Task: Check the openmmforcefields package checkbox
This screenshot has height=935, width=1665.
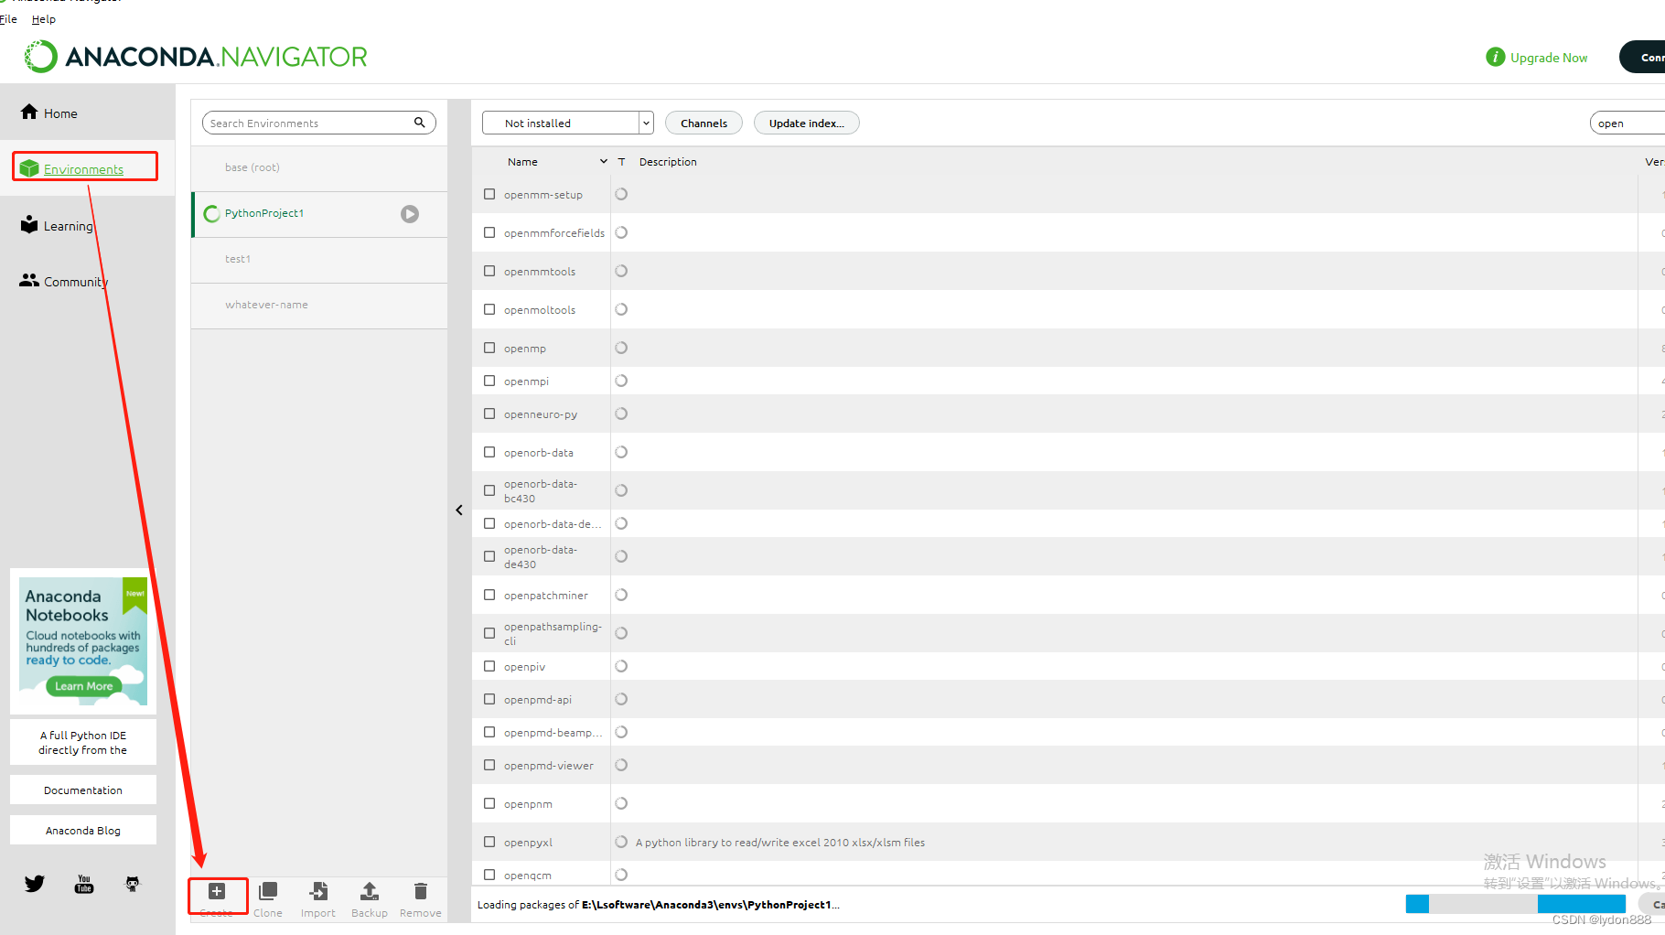Action: (489, 232)
